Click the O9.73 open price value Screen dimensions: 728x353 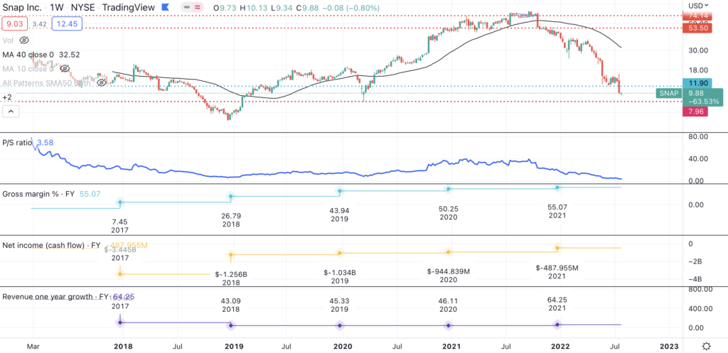click(224, 9)
